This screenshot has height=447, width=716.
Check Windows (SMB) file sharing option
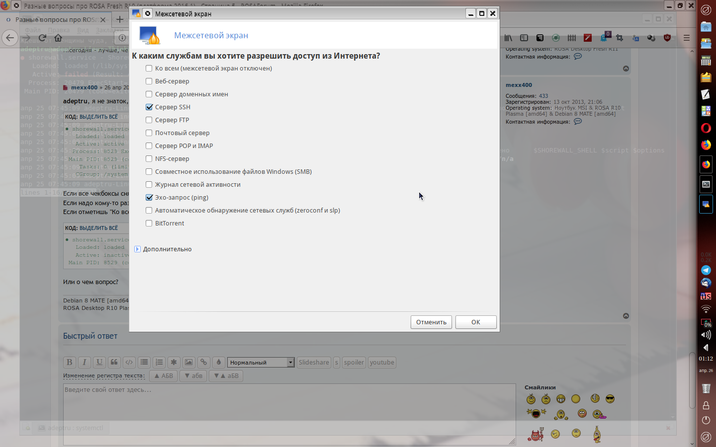click(149, 172)
